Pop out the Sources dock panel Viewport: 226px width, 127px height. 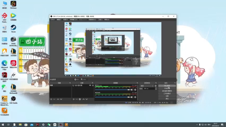93,83
